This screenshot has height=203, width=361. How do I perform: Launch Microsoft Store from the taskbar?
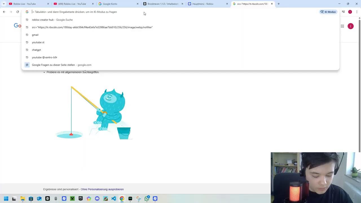[x=31, y=198]
